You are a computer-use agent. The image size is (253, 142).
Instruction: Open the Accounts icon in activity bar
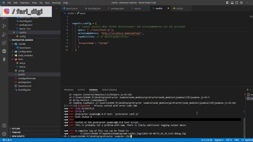click(4, 125)
